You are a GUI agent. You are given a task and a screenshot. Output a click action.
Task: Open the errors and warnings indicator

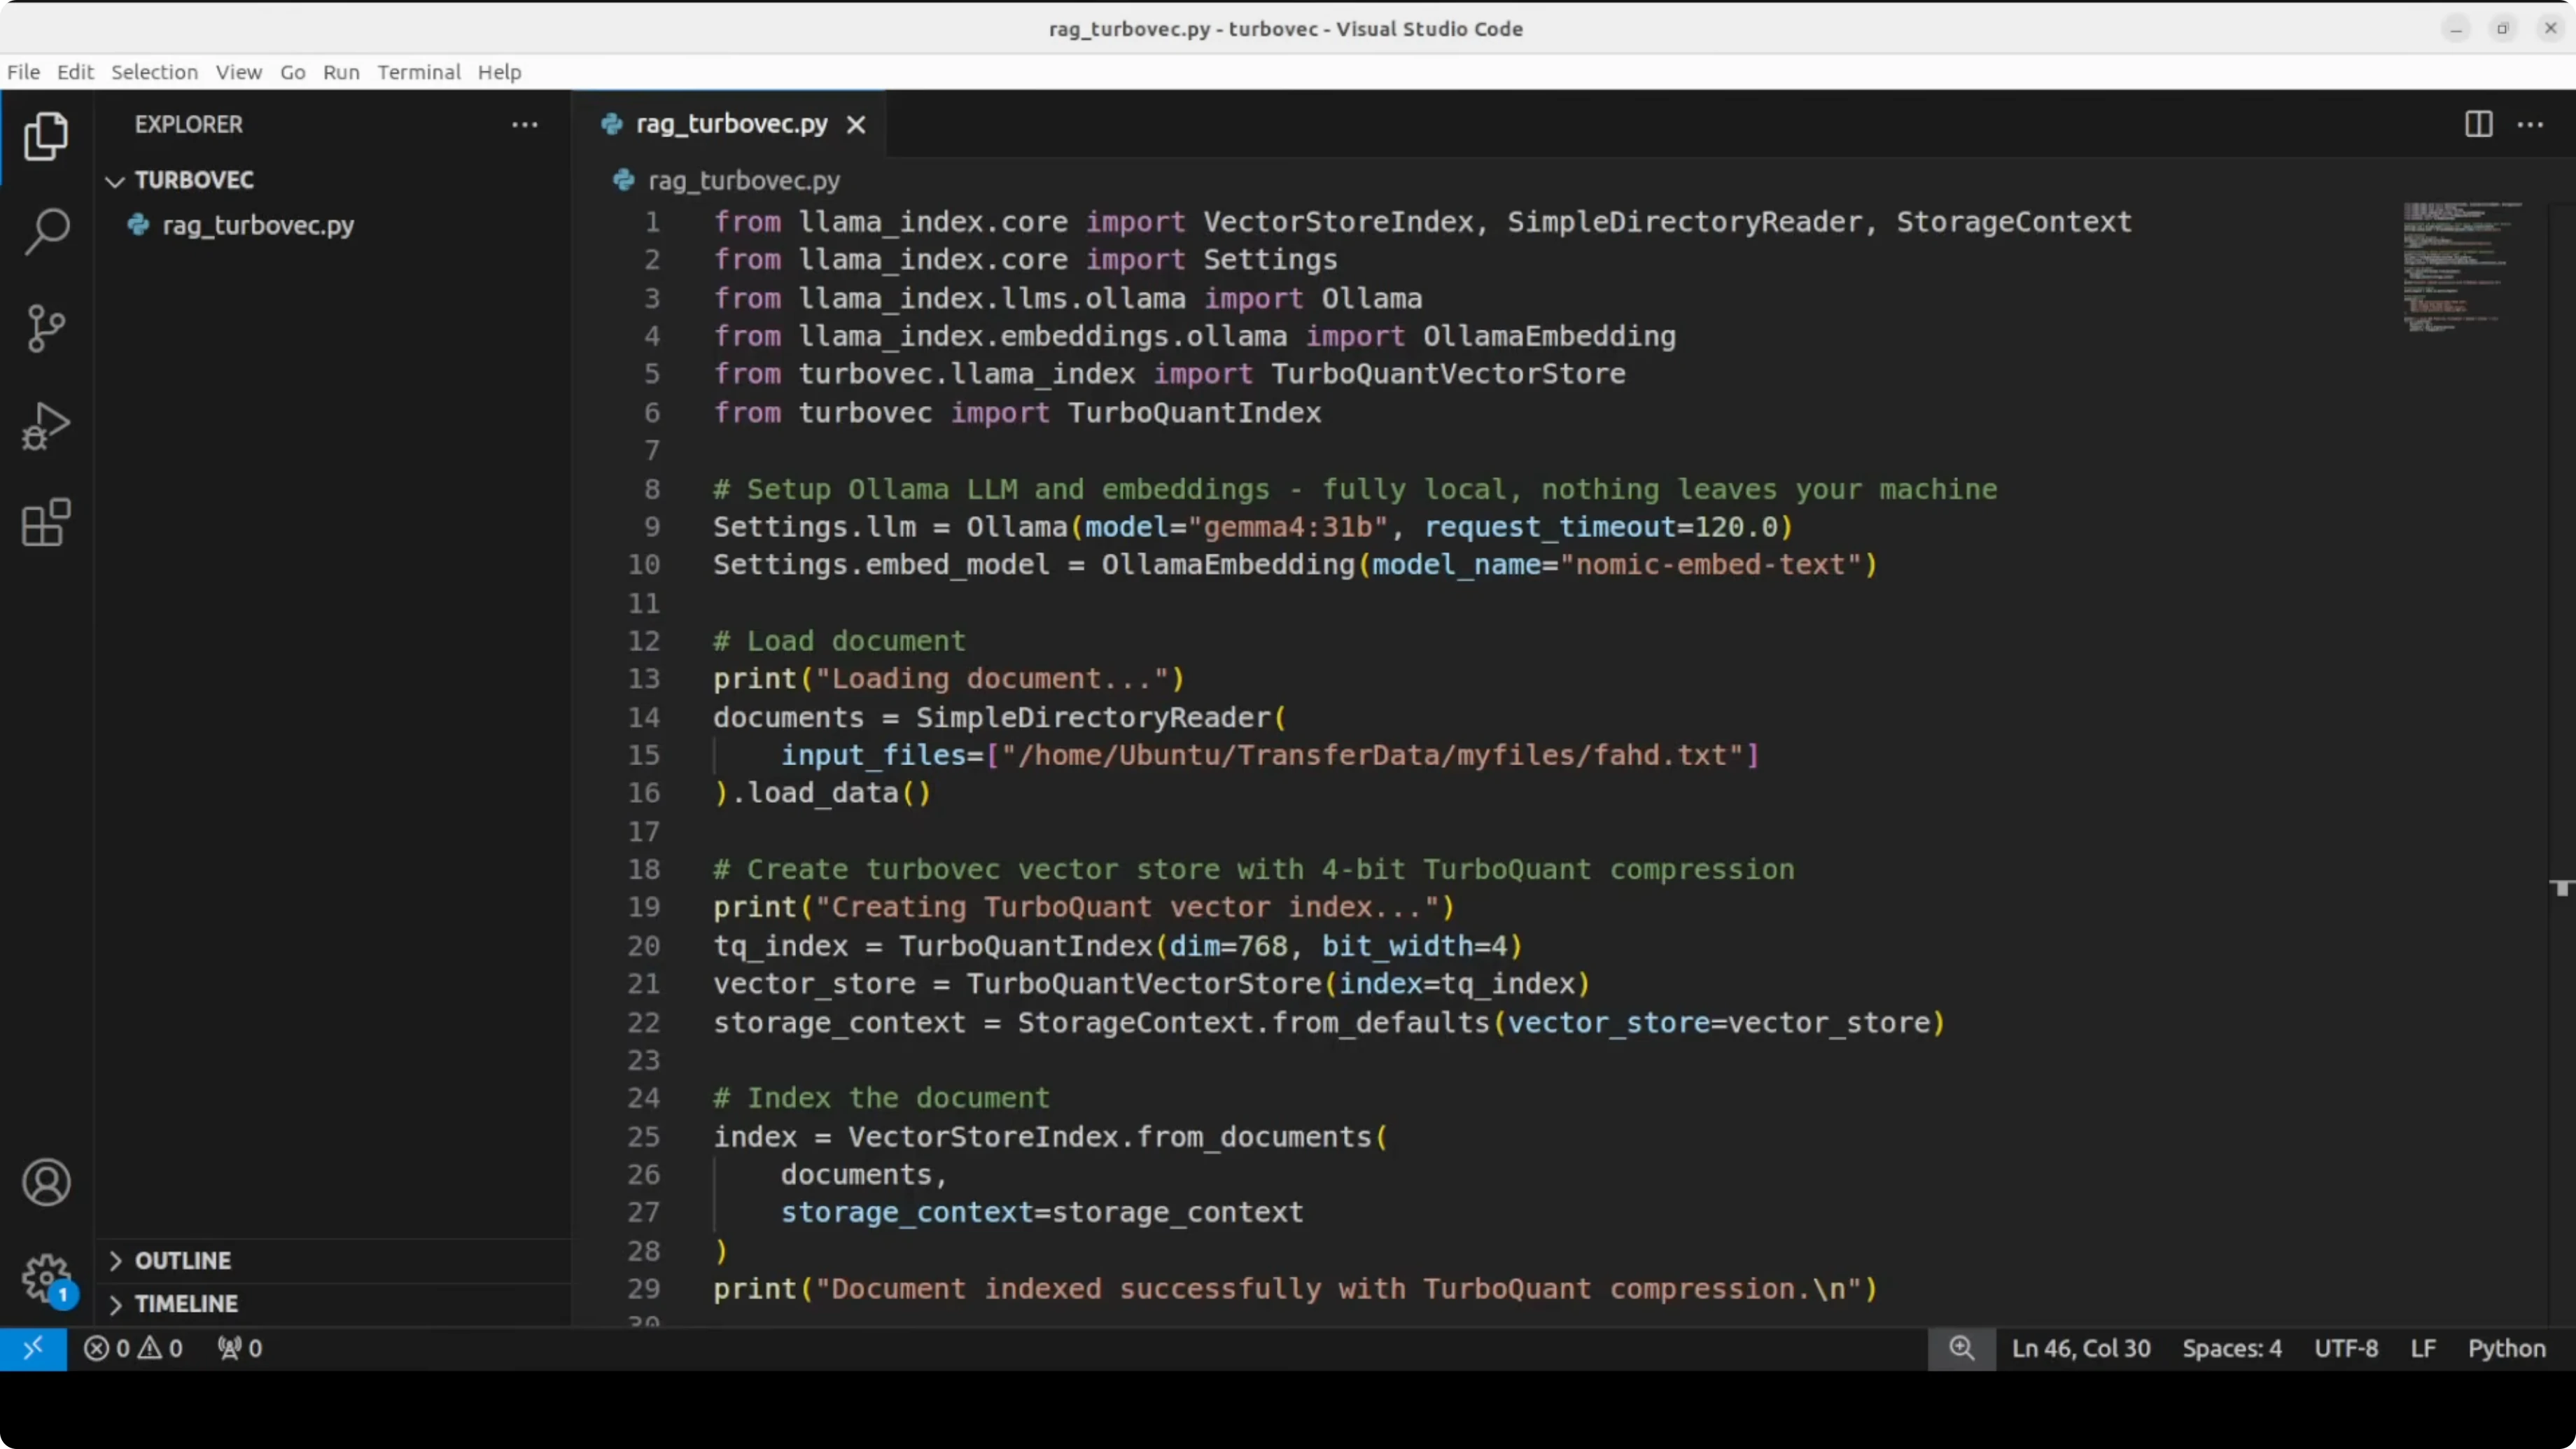tap(132, 1348)
